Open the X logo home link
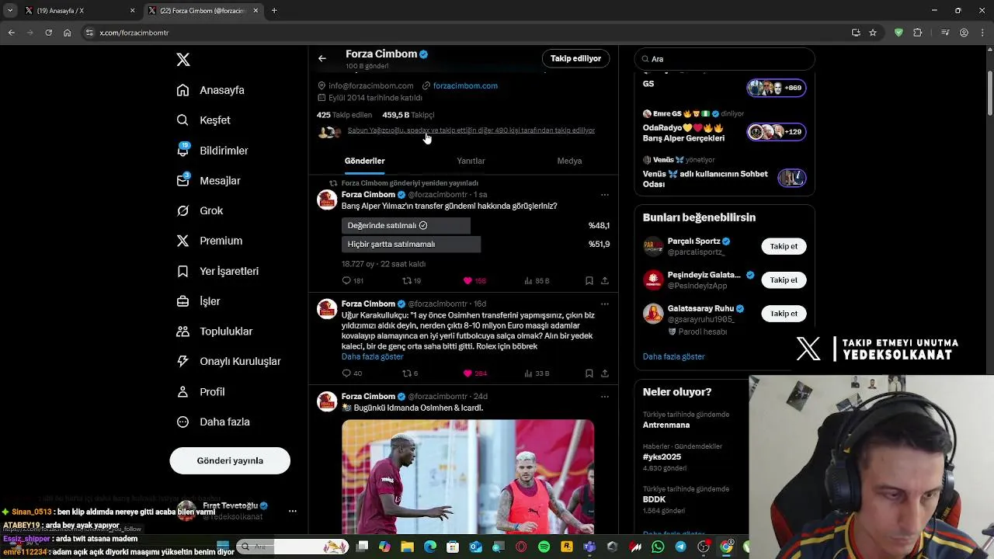 [183, 60]
